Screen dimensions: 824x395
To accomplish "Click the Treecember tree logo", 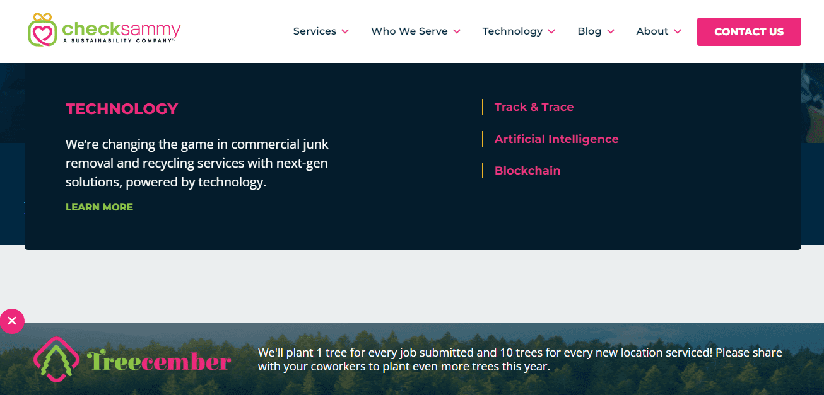I will coord(56,359).
